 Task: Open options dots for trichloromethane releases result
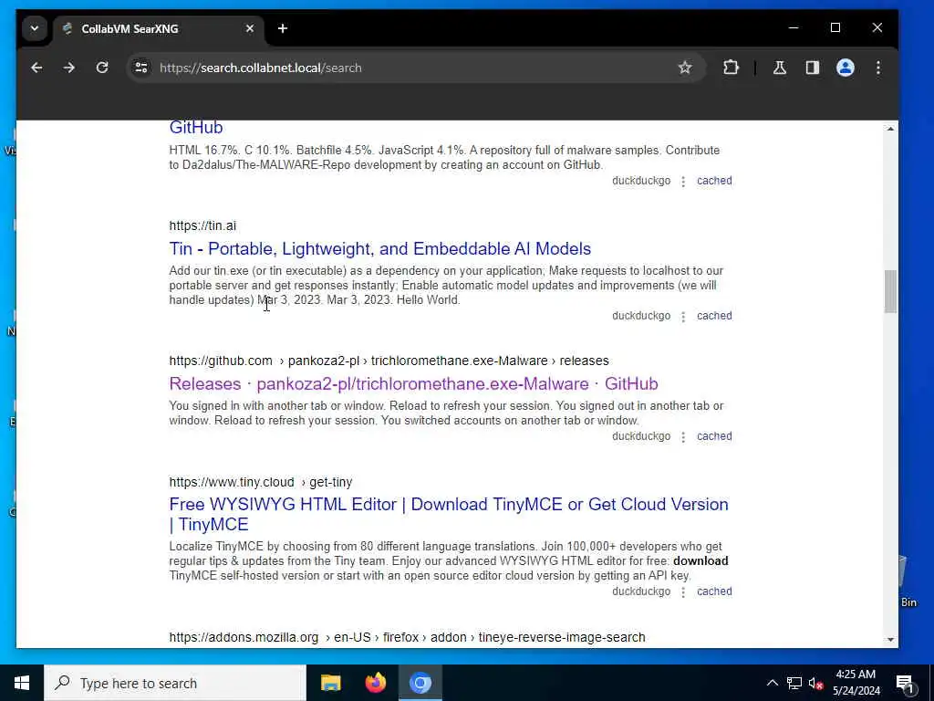tap(683, 437)
